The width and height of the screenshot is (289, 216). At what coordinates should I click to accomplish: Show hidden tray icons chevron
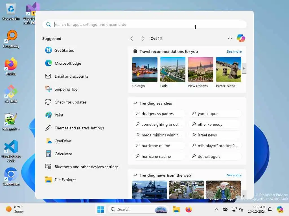coord(216,209)
